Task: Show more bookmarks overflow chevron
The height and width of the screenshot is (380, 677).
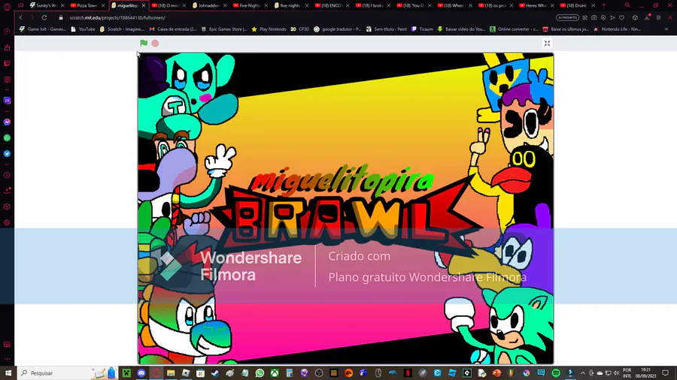Action: pos(666,29)
